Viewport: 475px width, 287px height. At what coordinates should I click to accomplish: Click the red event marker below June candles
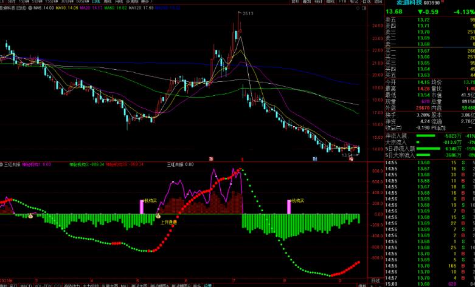coord(212,158)
